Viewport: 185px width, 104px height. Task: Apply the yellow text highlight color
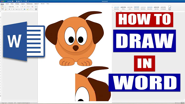click(28, 9)
